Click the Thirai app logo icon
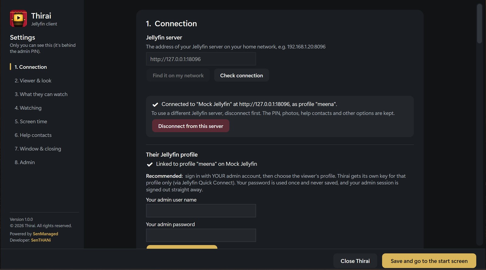 pos(18,18)
